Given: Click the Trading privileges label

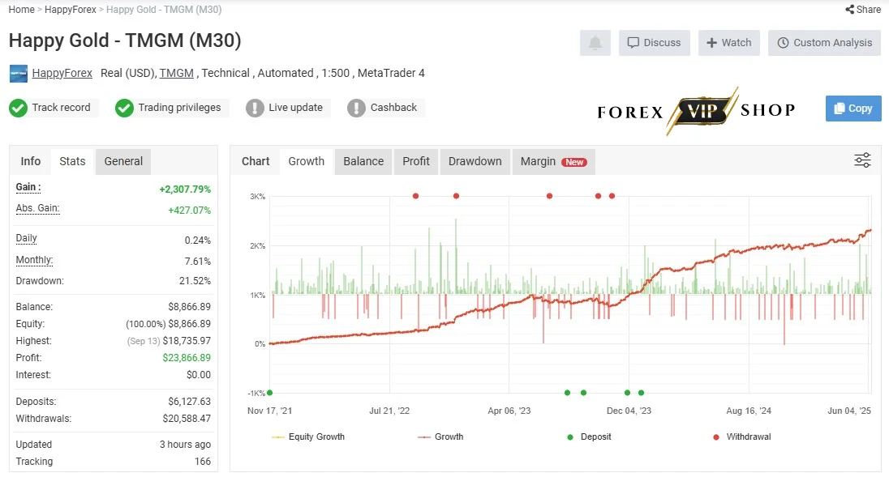Looking at the screenshot, I should coord(180,108).
